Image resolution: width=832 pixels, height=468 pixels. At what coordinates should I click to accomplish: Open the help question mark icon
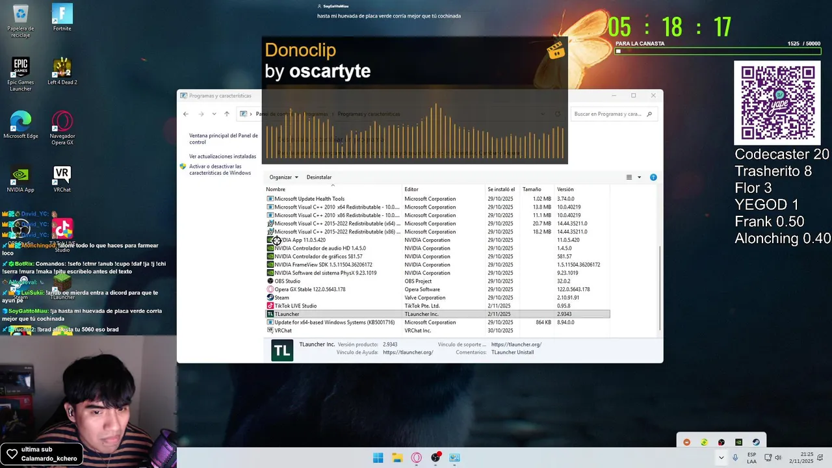pos(653,177)
